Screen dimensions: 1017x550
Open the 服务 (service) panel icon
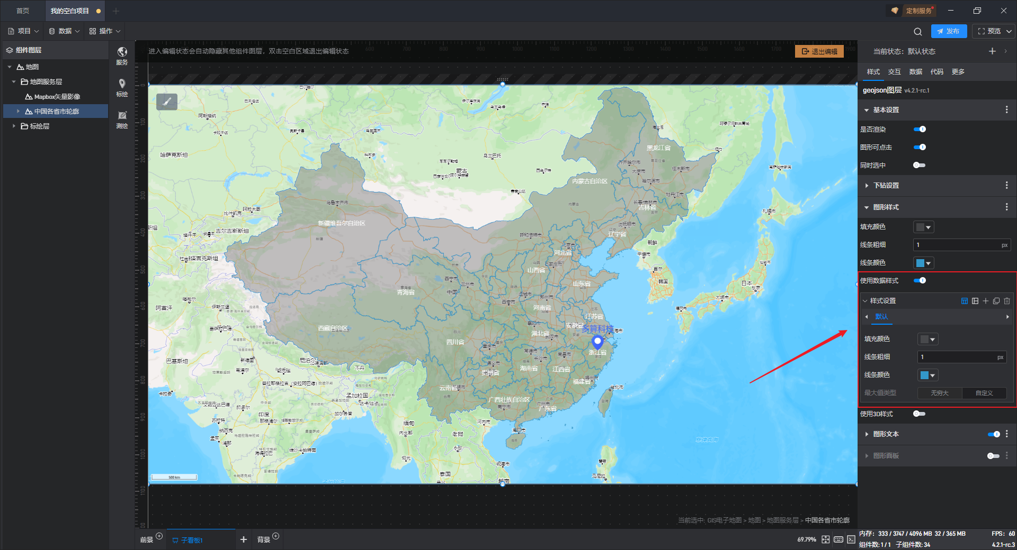point(122,55)
